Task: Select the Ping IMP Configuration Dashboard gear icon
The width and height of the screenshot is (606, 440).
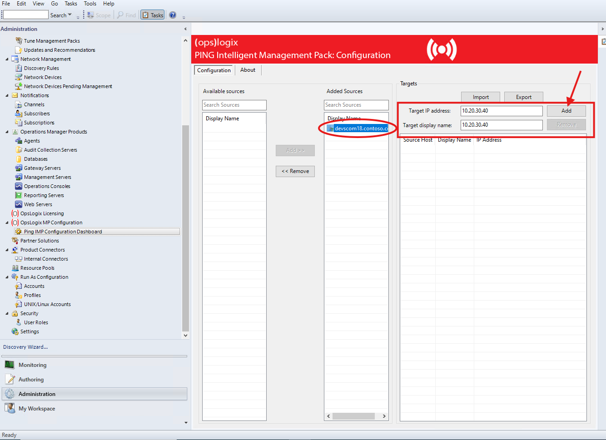Action: [19, 232]
